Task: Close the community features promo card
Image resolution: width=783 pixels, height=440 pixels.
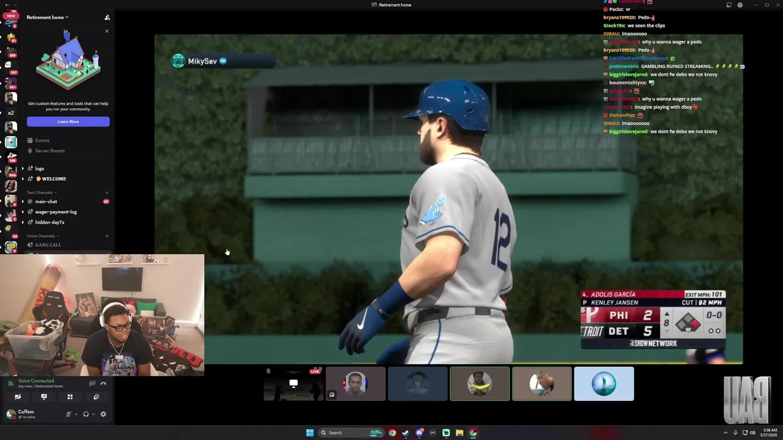Action: (x=107, y=31)
